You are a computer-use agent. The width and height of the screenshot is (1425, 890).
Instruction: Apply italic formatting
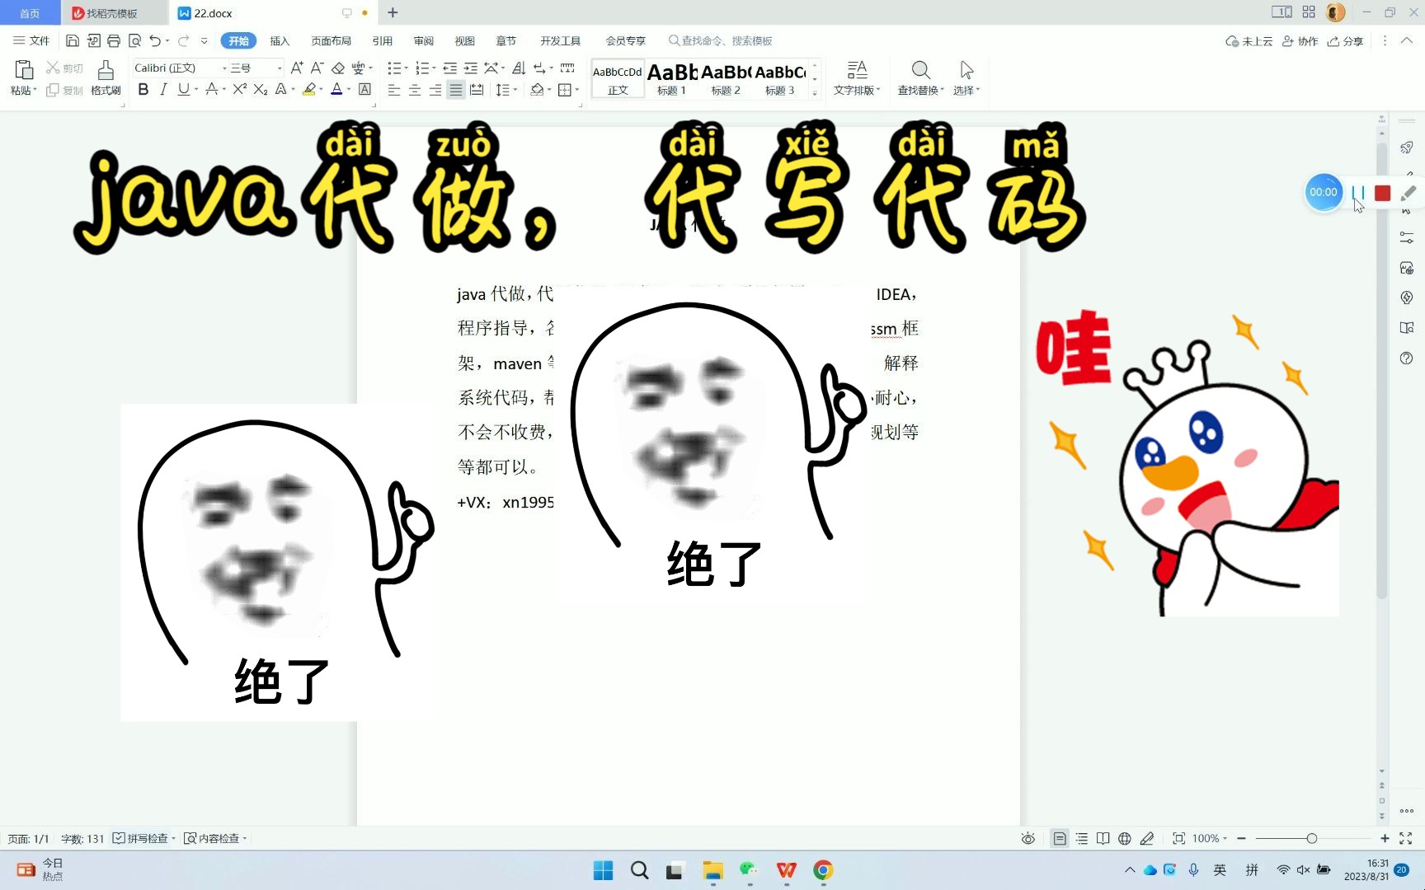pyautogui.click(x=163, y=90)
